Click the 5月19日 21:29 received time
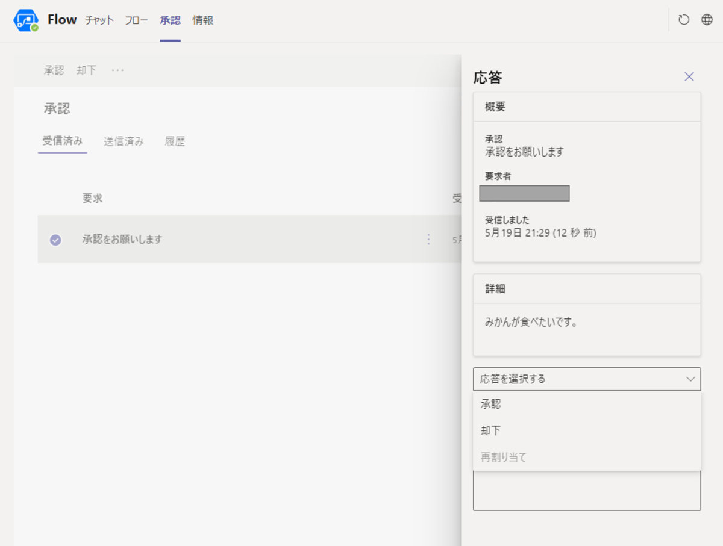This screenshot has width=723, height=546. pos(540,232)
